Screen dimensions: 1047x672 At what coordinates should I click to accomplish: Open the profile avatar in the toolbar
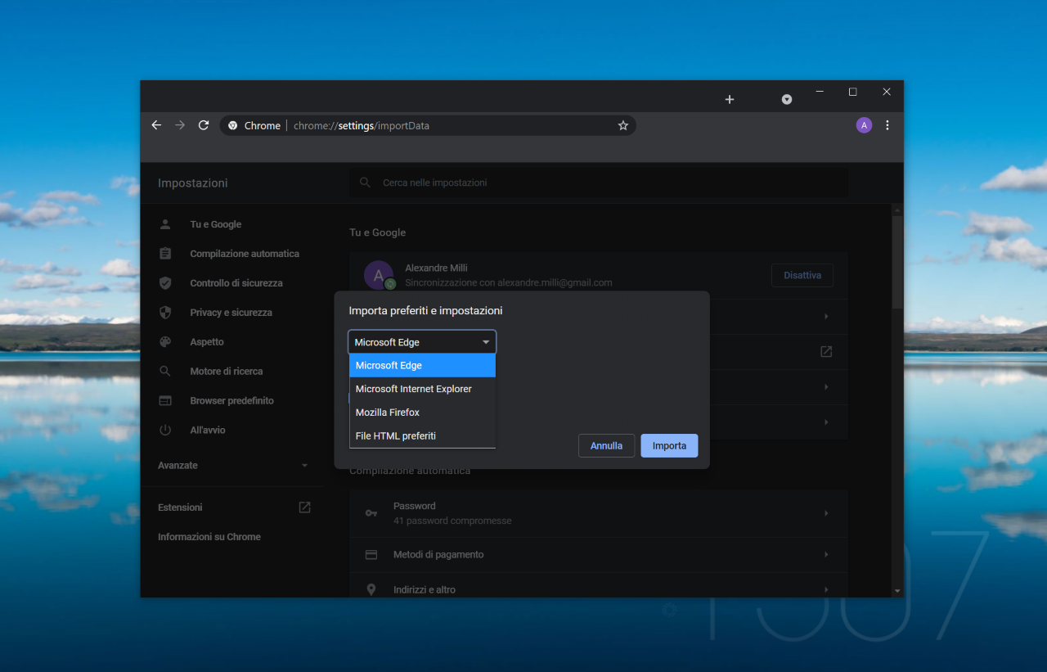[864, 125]
